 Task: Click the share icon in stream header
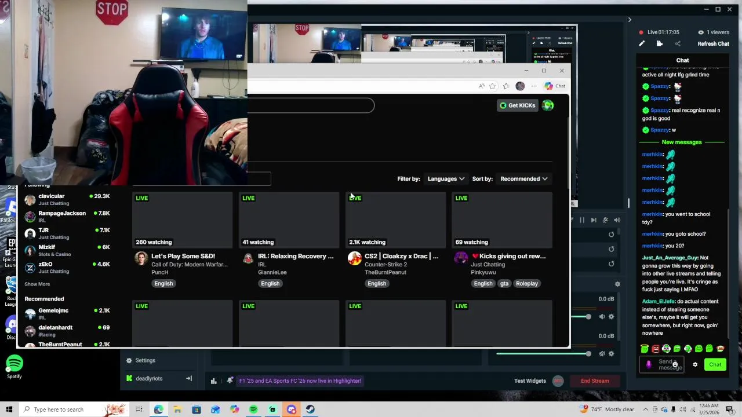point(678,43)
